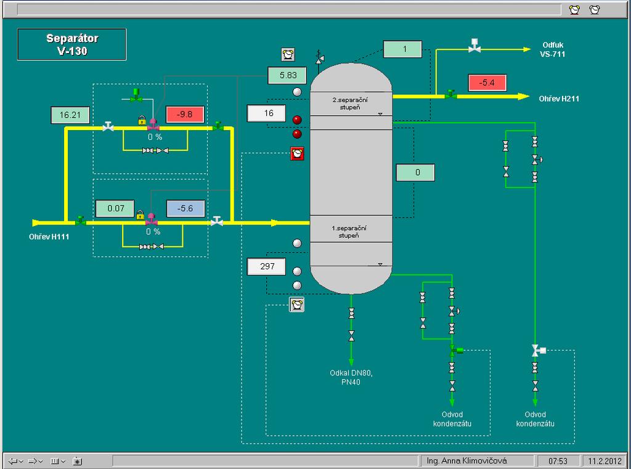Select the pink control valve near -5.6 value
This screenshot has width=631, height=469.
152,219
